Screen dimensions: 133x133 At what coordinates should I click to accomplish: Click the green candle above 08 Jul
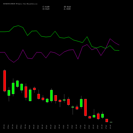pos(51,95)
